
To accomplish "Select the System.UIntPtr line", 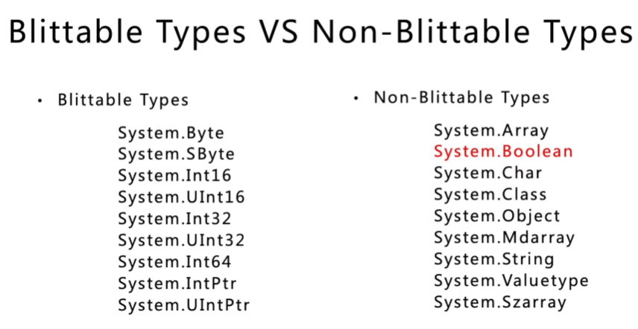I will pos(184,305).
